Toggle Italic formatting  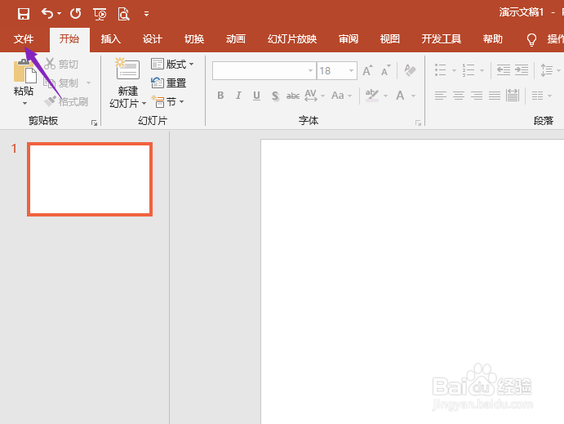click(238, 96)
